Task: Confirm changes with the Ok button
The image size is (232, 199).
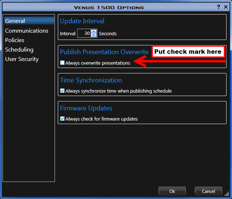Action: tap(172, 191)
